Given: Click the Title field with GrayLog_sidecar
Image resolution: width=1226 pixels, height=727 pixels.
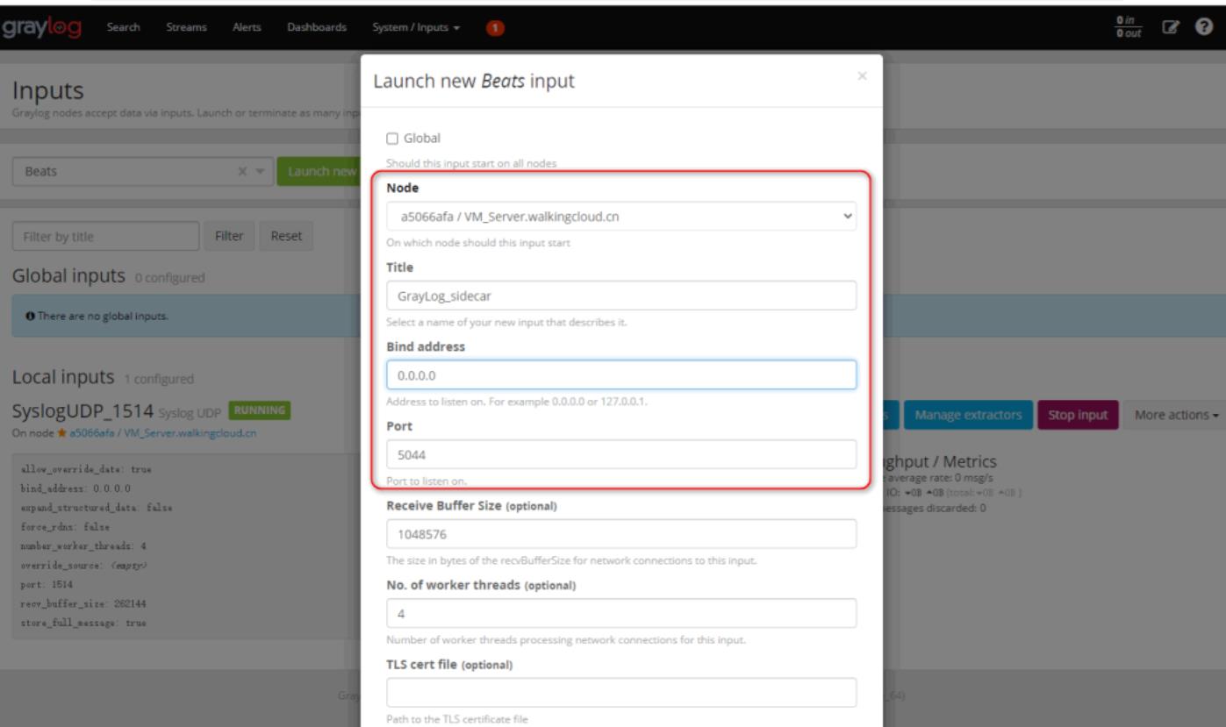Looking at the screenshot, I should pyautogui.click(x=621, y=296).
